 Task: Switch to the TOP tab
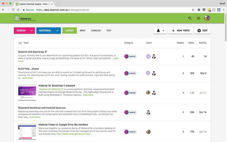[109, 31]
